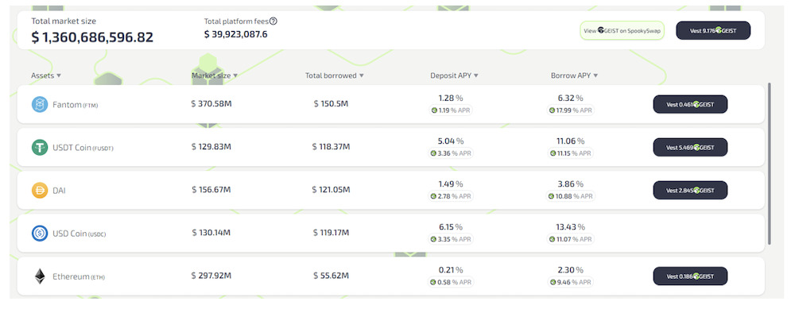795x313 pixels.
Task: Open the Ethereum (ETH) asset name
Action: pyautogui.click(x=79, y=277)
